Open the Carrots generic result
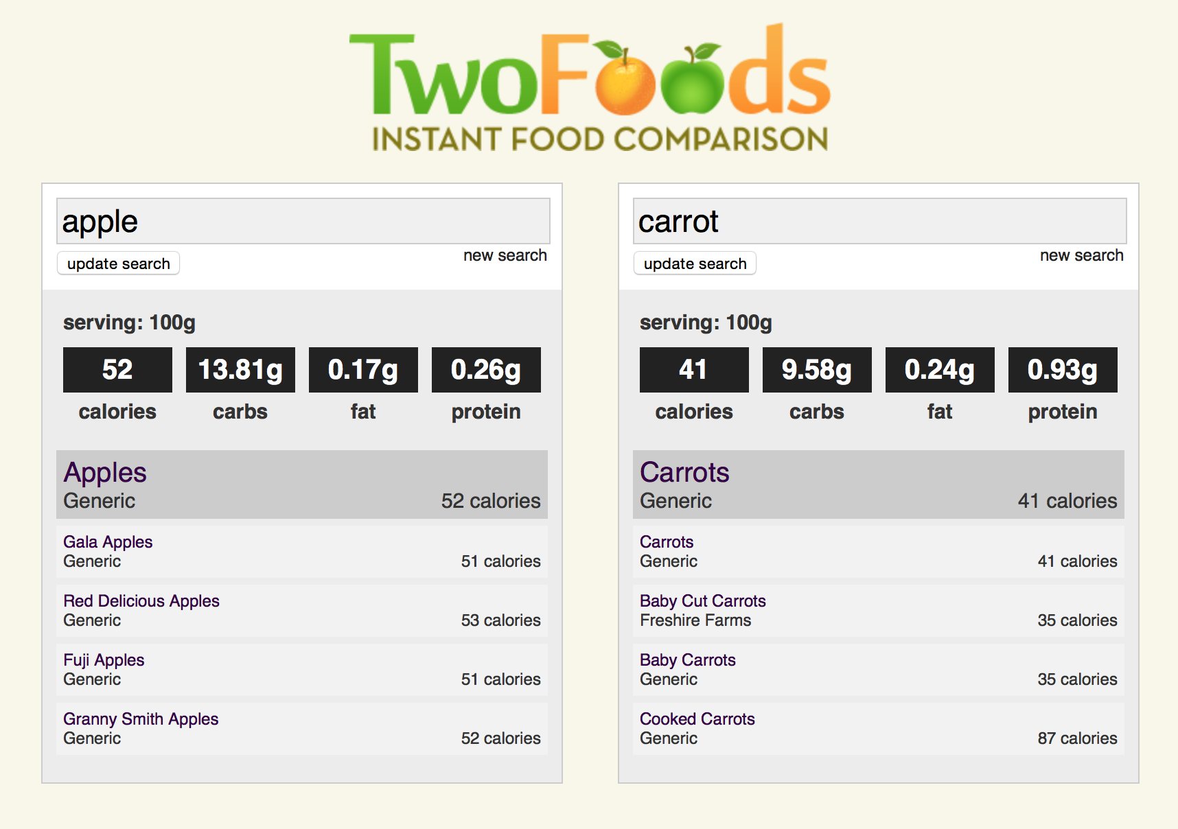The width and height of the screenshot is (1178, 829). [684, 472]
